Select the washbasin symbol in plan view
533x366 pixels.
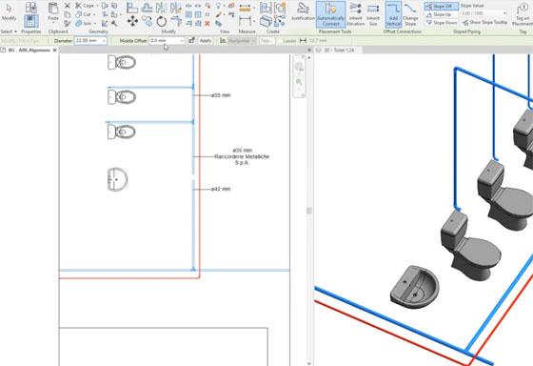pyautogui.click(x=118, y=179)
